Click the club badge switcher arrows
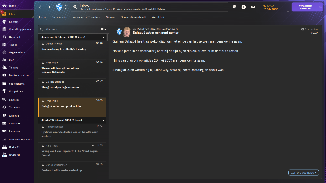The width and height of the screenshot is (326, 183). 65,7
